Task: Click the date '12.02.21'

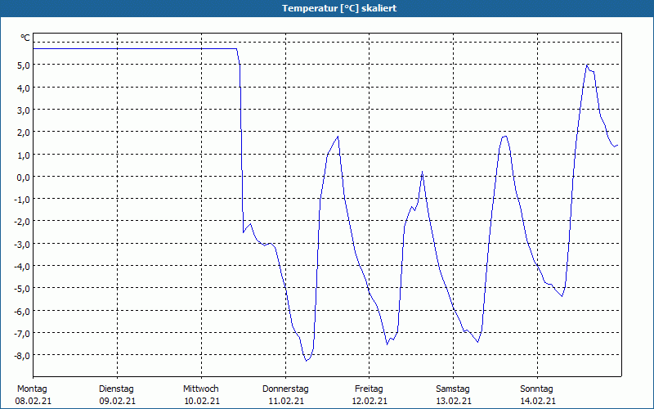Action: pos(370,402)
